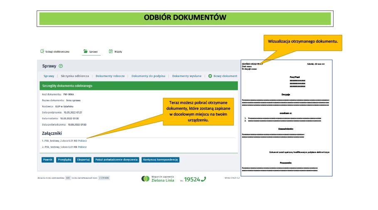Click the Nowy dokument link
The width and height of the screenshot is (378, 210).
(225, 76)
